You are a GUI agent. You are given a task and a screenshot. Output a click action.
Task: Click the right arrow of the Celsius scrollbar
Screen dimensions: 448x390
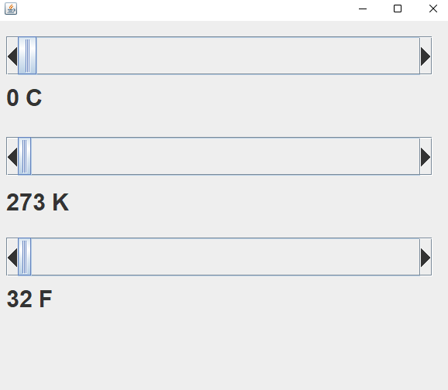pyautogui.click(x=426, y=56)
